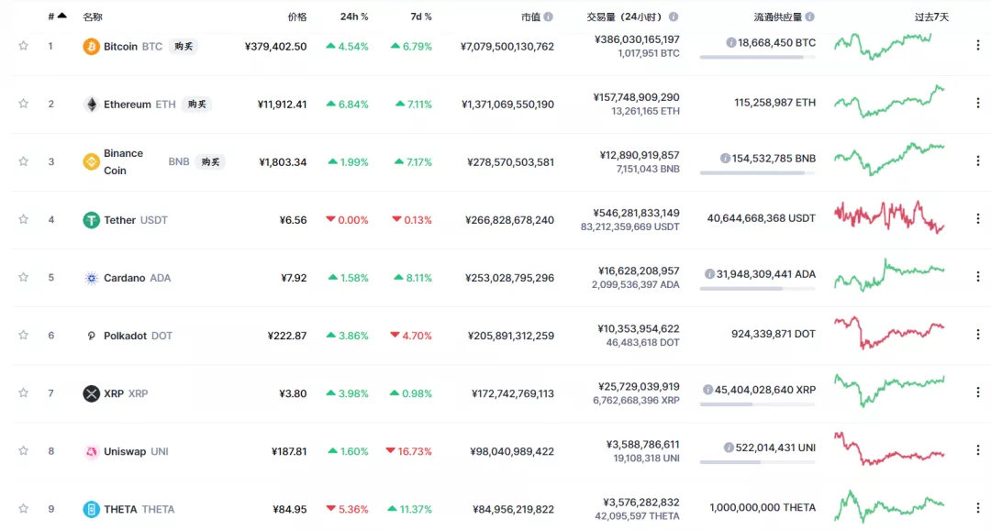Viewport: 991px width, 531px height.
Task: Click info icon next to Bitcoin supply
Action: (x=730, y=42)
